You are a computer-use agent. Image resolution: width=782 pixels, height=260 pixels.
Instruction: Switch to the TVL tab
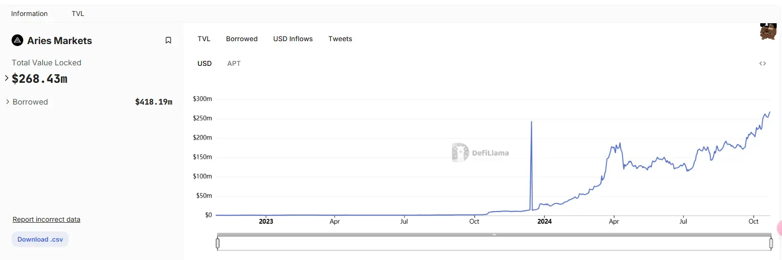78,14
